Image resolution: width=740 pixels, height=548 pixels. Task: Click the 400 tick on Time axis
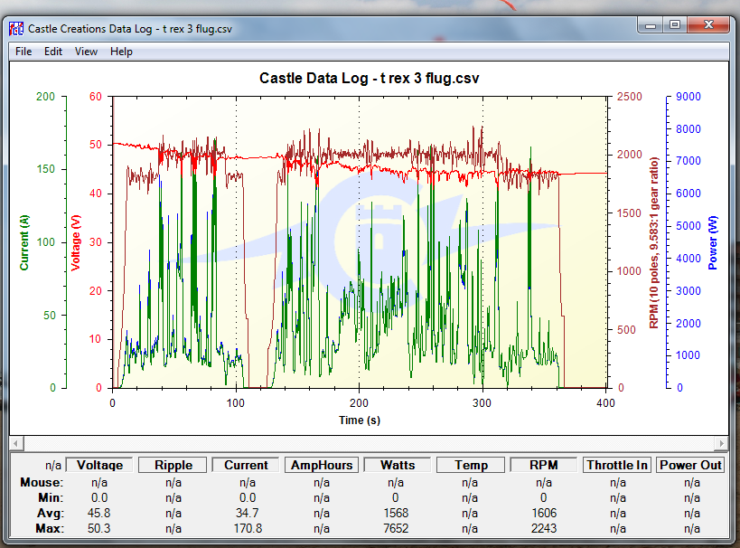click(605, 403)
